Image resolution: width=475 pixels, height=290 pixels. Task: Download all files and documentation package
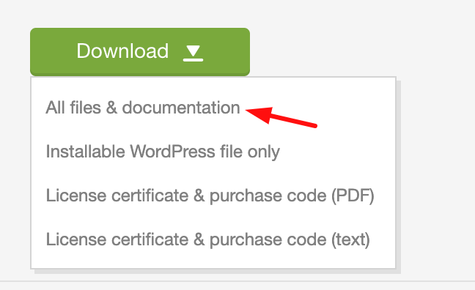[x=143, y=108]
